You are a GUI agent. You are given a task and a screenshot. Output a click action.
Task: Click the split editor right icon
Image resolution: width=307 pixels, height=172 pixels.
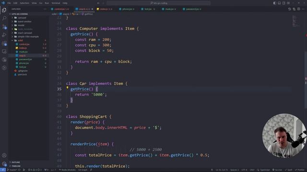(x=298, y=9)
